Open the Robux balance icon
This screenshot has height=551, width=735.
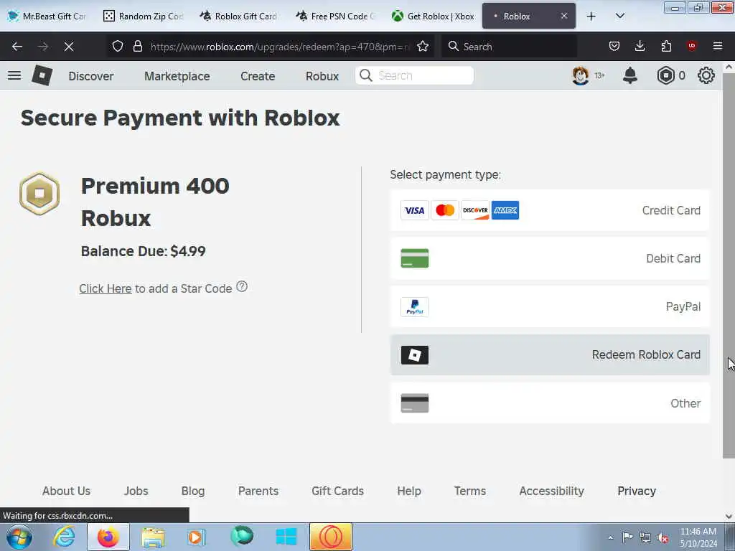click(x=665, y=75)
